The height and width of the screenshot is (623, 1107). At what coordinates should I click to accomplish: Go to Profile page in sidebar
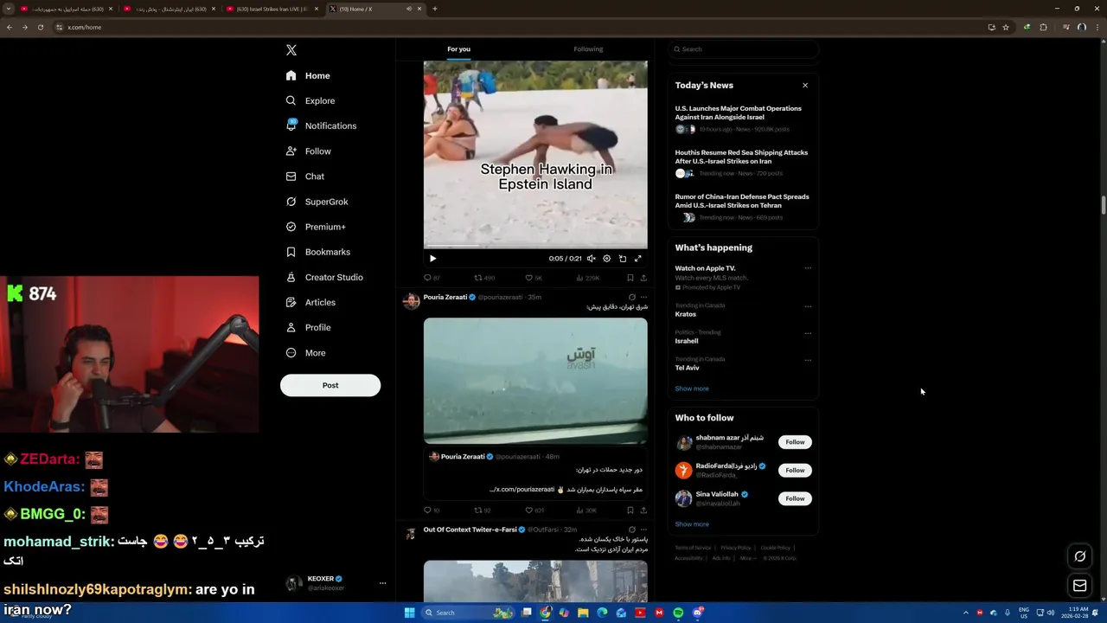309,327
